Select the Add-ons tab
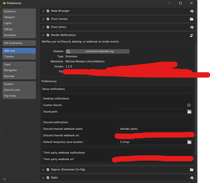The width and height of the screenshot is (210, 183). point(19,51)
